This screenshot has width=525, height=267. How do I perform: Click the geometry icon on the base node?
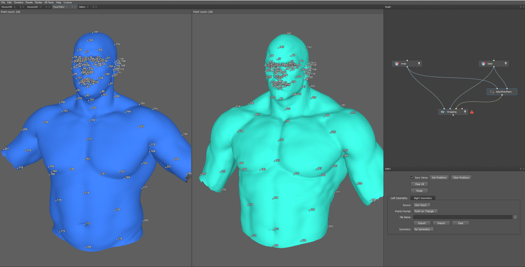[483, 64]
